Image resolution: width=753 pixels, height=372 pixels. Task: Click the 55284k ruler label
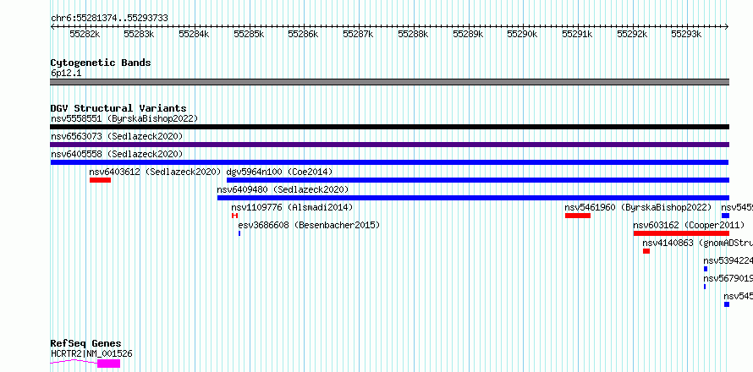pyautogui.click(x=194, y=34)
